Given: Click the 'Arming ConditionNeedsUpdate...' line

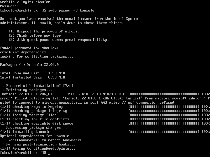Looking at the screenshot, I should pos(38,149).
